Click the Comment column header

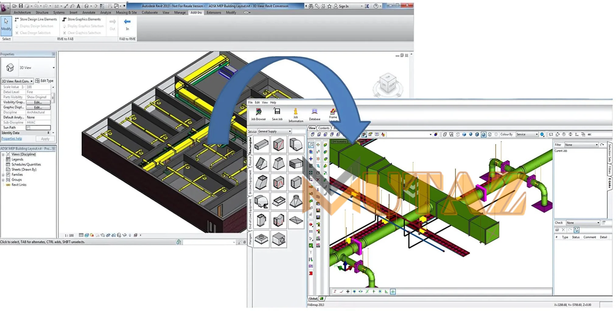[590, 237]
